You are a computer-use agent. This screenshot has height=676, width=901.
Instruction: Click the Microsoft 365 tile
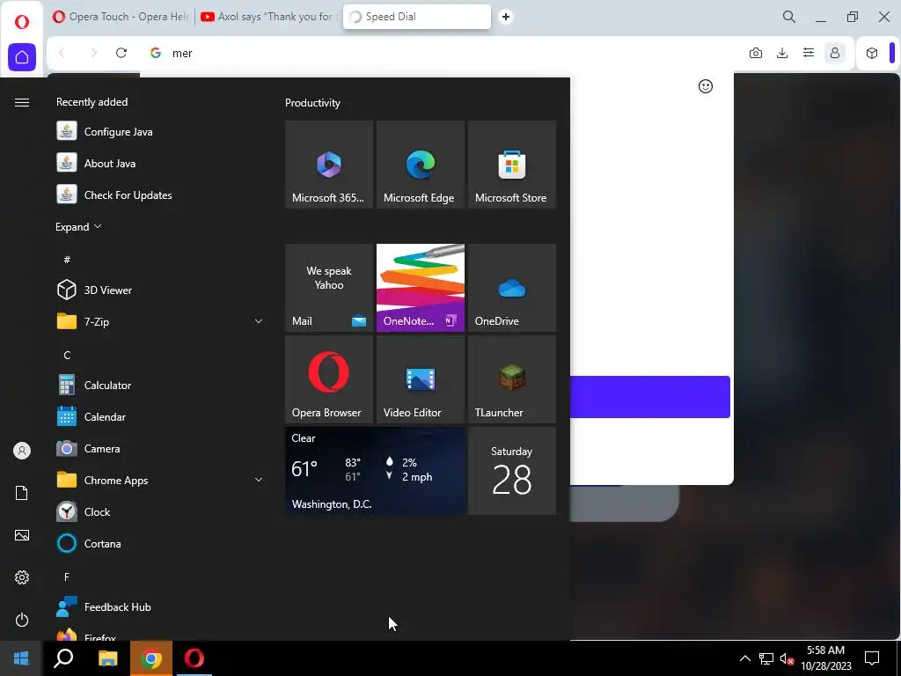point(329,165)
